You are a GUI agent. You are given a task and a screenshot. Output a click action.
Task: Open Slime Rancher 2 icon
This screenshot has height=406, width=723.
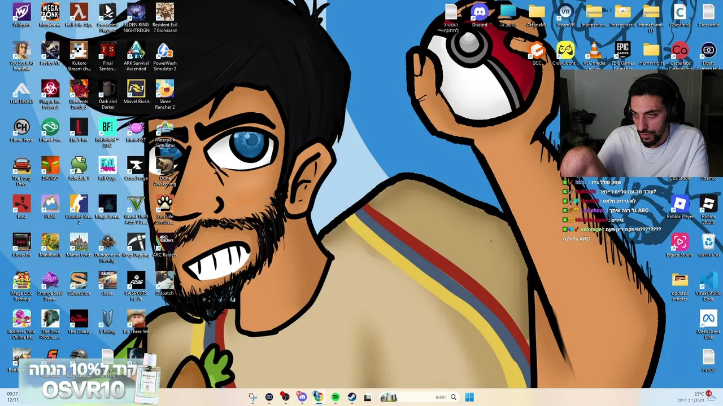click(165, 95)
